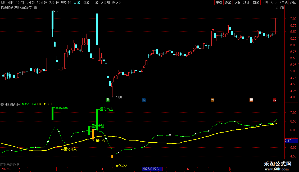Click the MA34: 6.38 value label

point(45,104)
